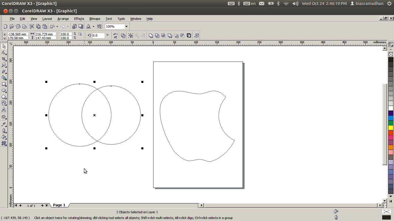Click the Cut scissors icon

tap(32, 26)
